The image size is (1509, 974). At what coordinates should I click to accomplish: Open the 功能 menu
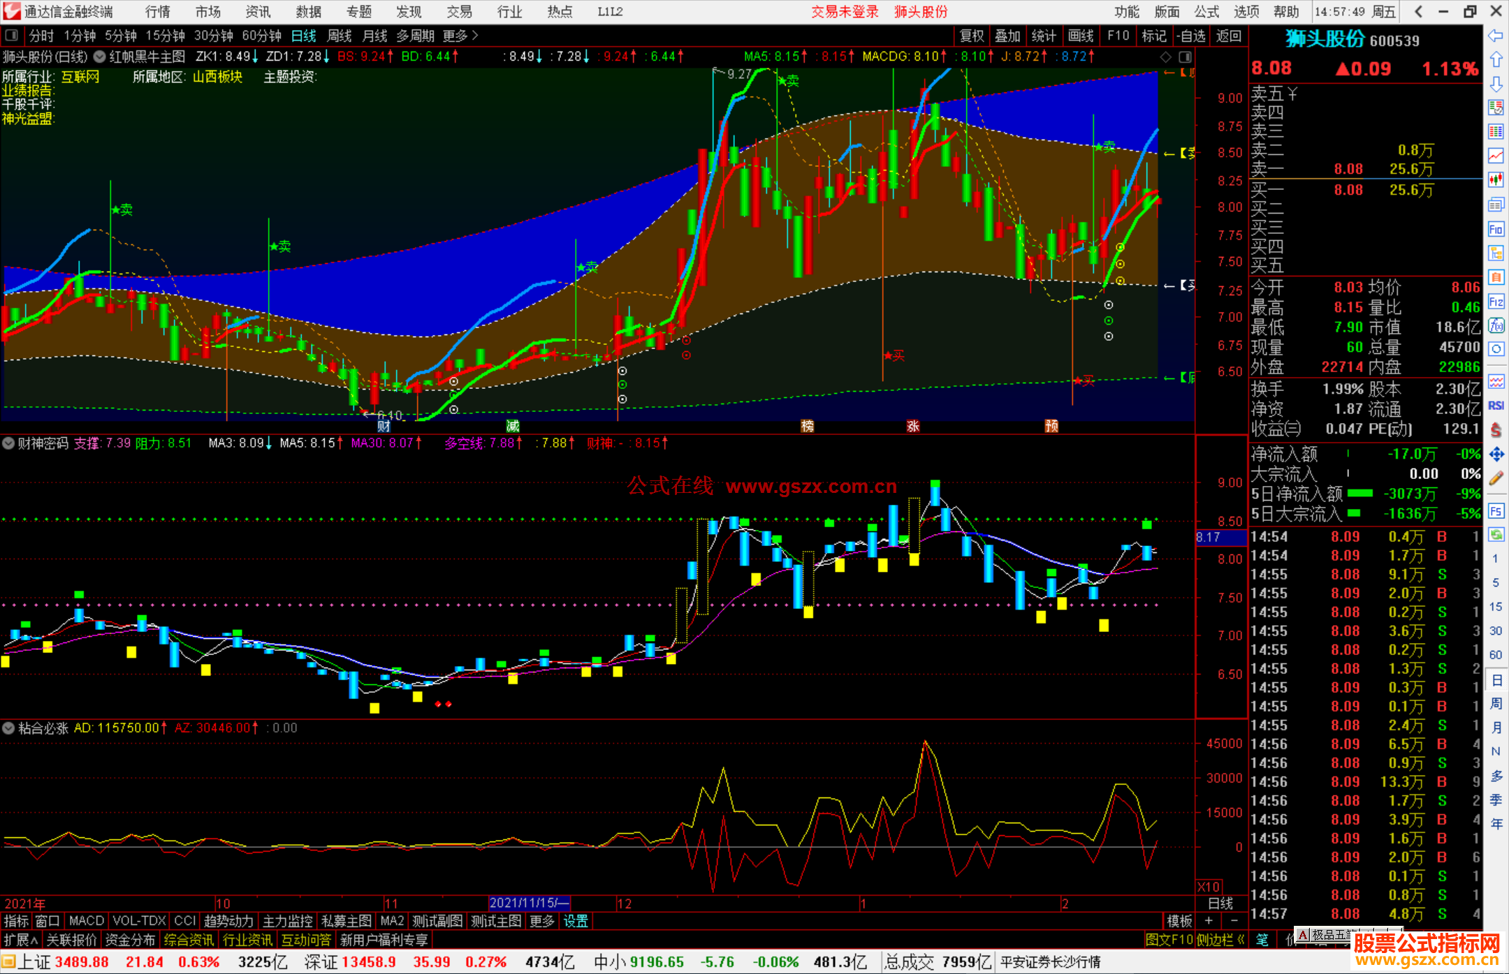[x=1127, y=11]
